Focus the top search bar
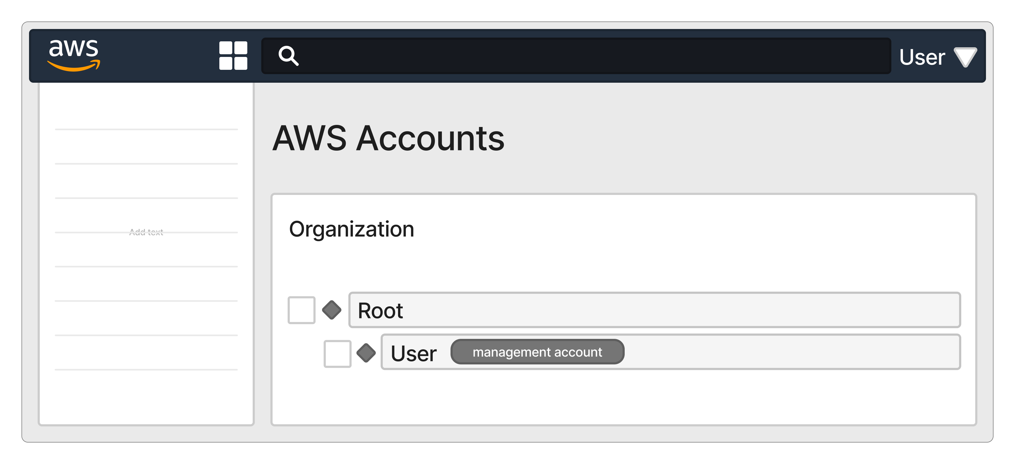The image size is (1015, 464). 576,56
